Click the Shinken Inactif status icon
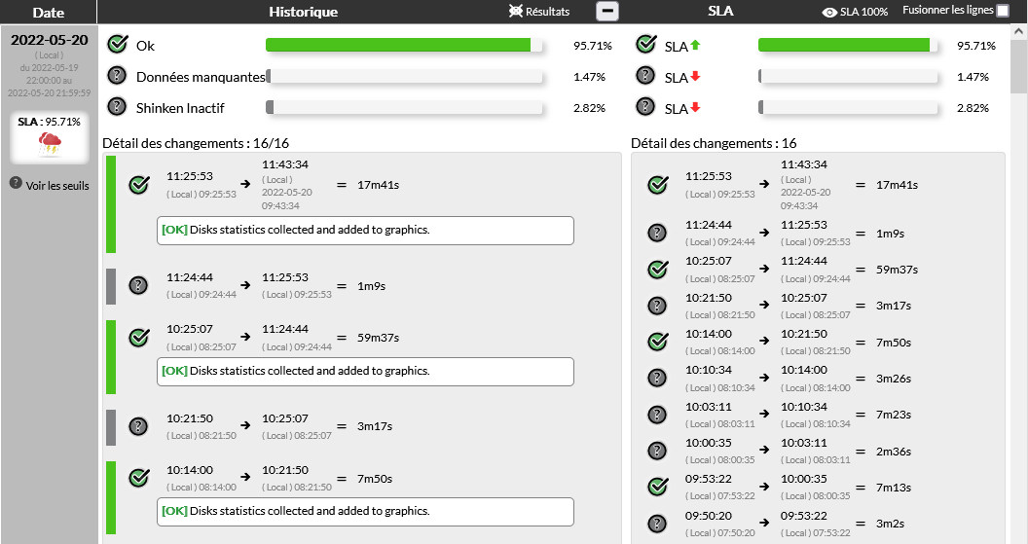Screen dimensions: 1028x544 [x=117, y=107]
